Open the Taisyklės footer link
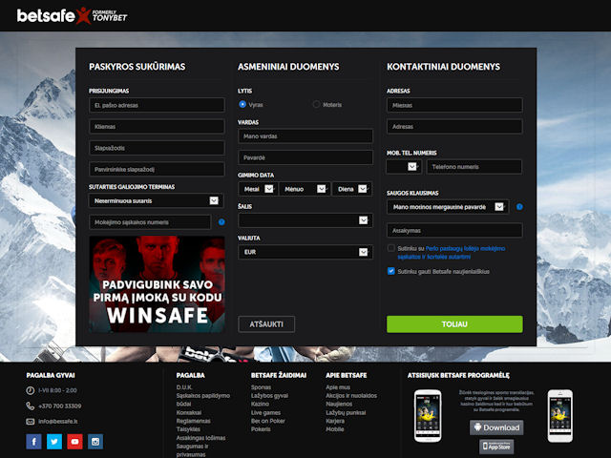 coord(188,429)
